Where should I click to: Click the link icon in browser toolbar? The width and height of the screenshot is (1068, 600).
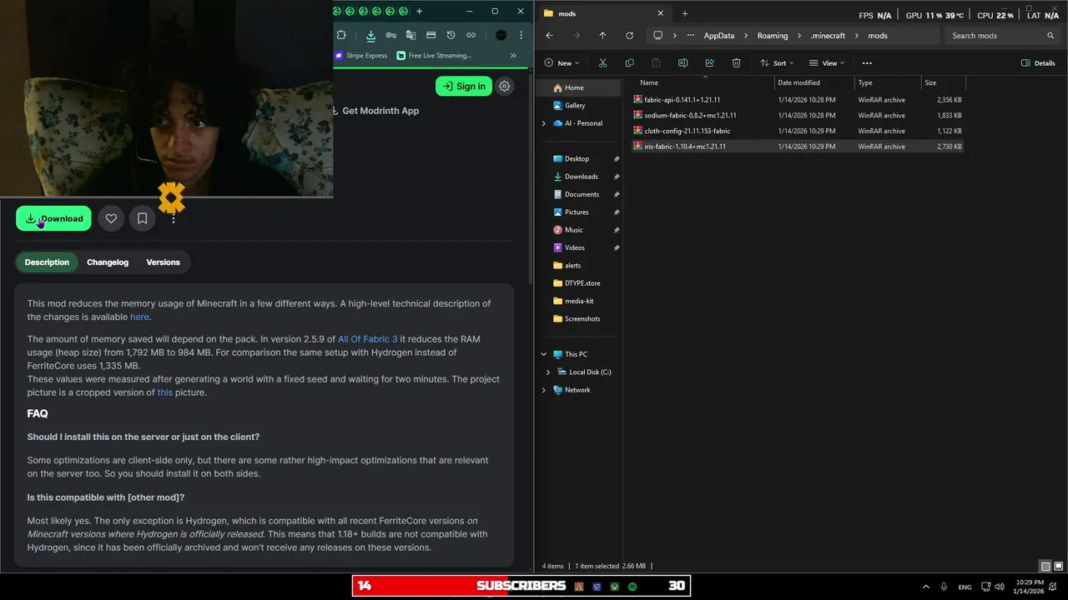click(471, 35)
